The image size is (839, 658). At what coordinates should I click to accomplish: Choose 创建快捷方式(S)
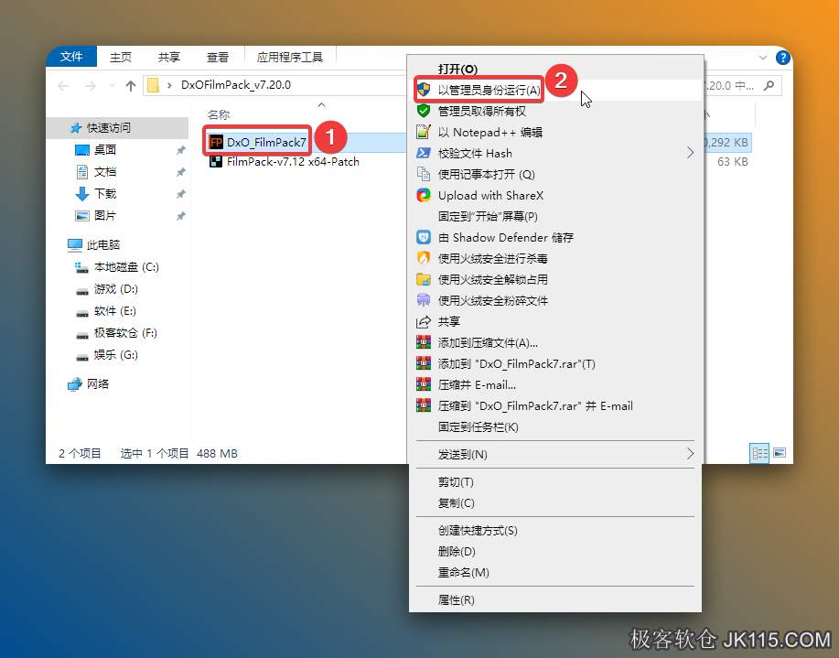coord(555,530)
